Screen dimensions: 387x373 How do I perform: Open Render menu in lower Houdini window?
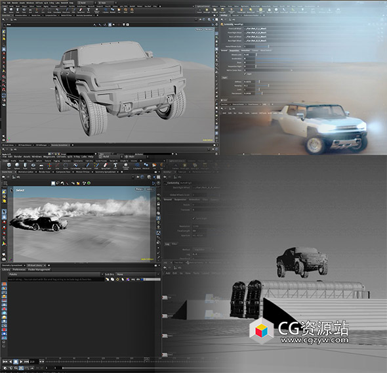(18, 156)
